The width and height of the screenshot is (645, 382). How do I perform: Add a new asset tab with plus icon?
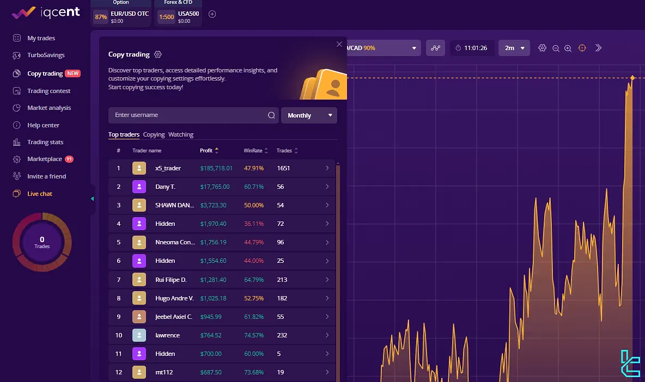pos(212,14)
